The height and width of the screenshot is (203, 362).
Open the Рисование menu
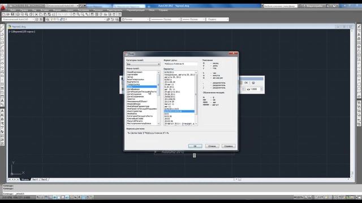click(x=83, y=10)
